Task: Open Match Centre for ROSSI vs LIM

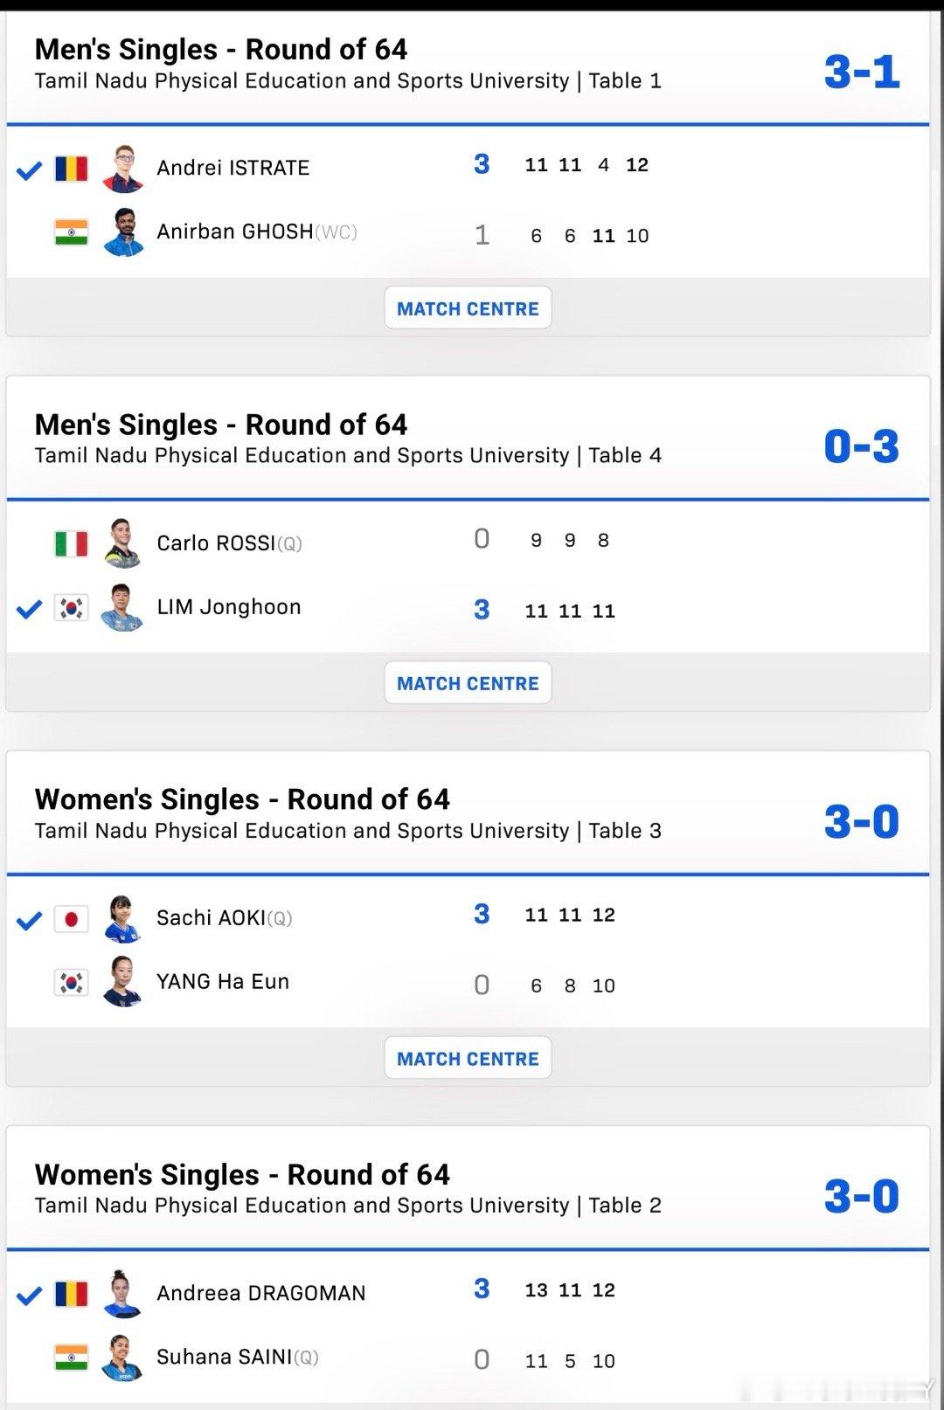Action: pyautogui.click(x=468, y=683)
